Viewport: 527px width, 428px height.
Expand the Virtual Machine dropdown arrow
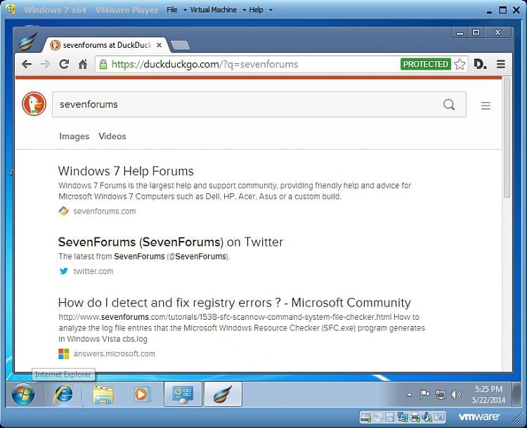(x=245, y=10)
